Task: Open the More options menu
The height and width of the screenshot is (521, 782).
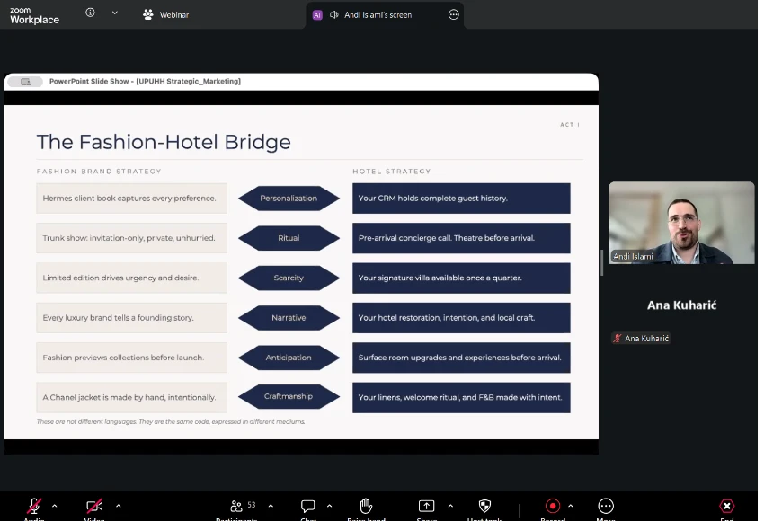Action: [x=606, y=507]
